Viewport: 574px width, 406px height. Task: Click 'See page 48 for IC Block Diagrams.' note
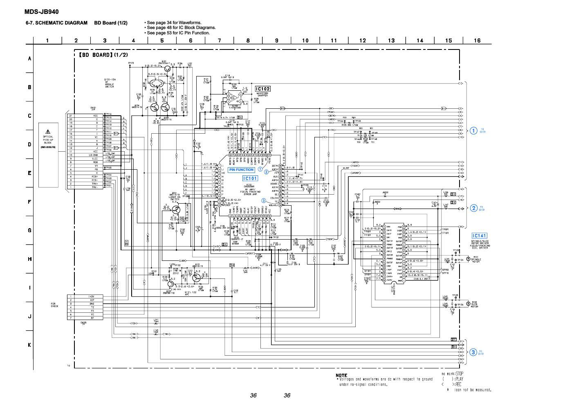click(x=180, y=28)
